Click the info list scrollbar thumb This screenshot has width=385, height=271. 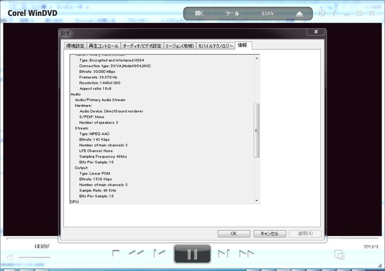click(x=257, y=130)
